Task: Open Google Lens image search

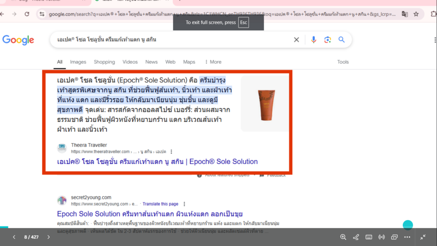Action: coord(327,40)
